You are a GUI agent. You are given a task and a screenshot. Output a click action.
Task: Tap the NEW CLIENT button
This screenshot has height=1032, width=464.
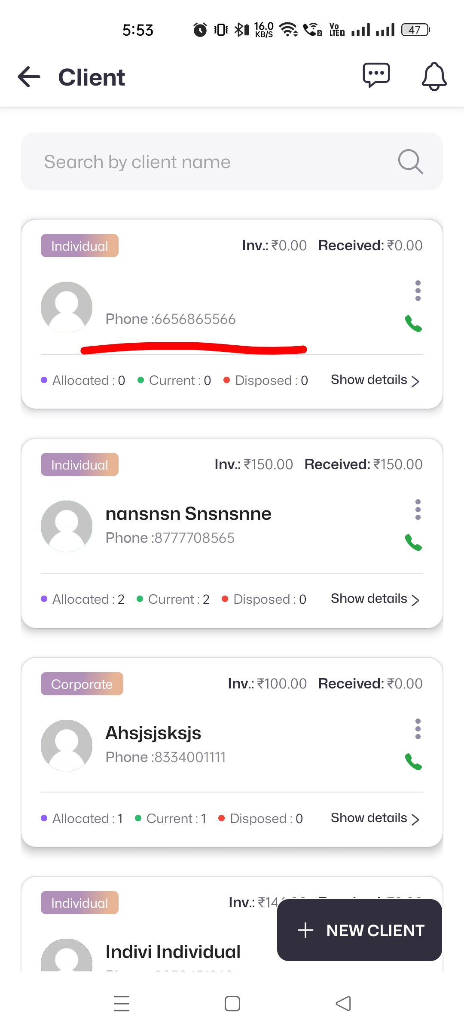(x=360, y=930)
